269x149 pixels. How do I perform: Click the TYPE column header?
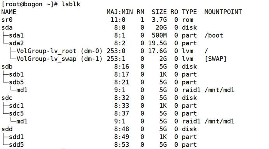(x=189, y=12)
